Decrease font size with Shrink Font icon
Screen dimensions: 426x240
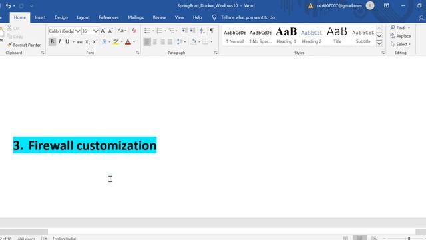(110, 31)
